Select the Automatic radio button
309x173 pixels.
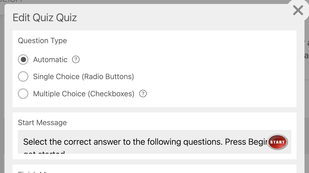(23, 60)
